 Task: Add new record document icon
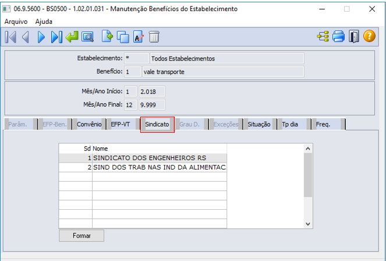(107, 37)
